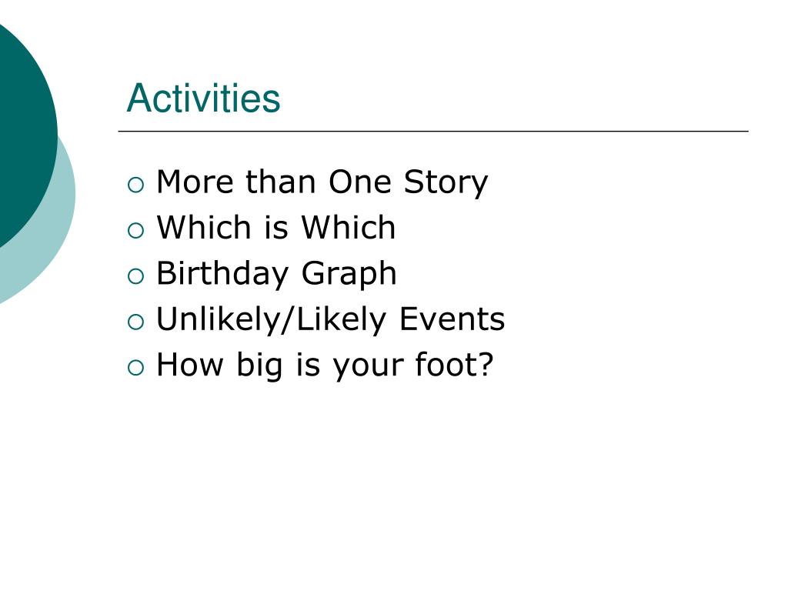Click the word Events in the fourth bullet
788x591 pixels.
click(x=452, y=319)
